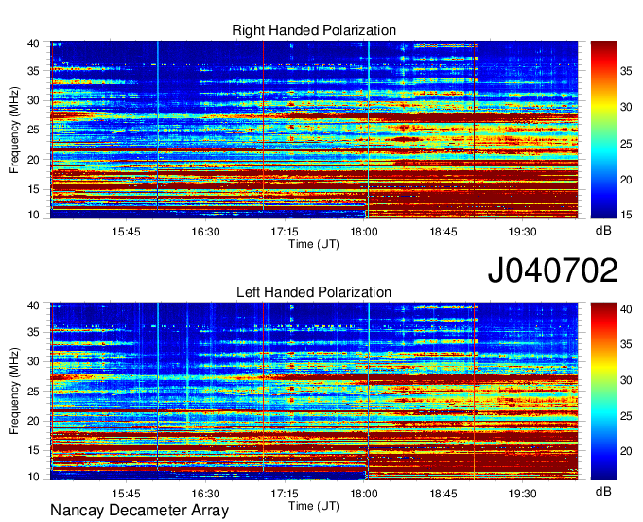Click the 30 frequency tick on top plot
643x522 pixels.
pos(33,100)
